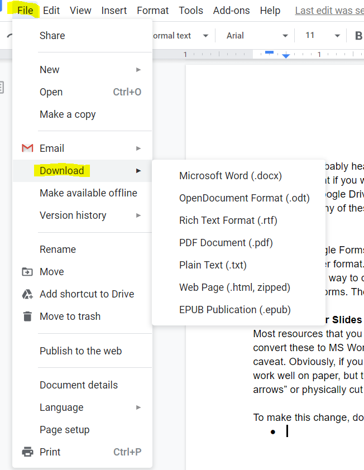Open the Help menu
364x470 pixels.
(270, 10)
